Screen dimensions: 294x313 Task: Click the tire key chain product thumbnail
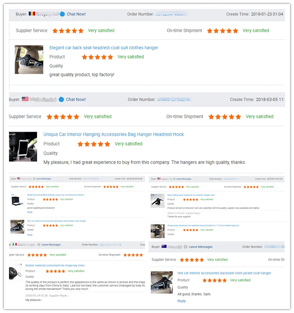15,273
